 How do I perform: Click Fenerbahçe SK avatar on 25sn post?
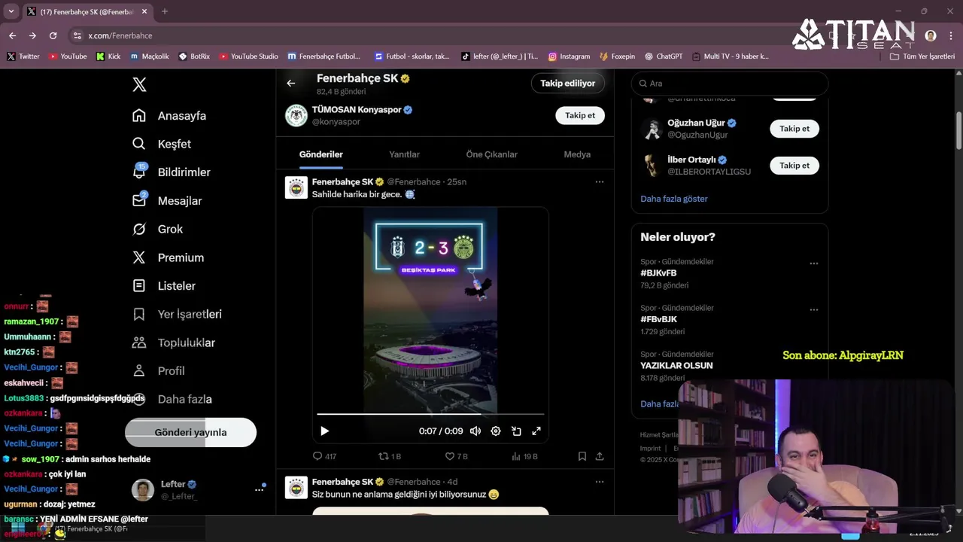(296, 187)
